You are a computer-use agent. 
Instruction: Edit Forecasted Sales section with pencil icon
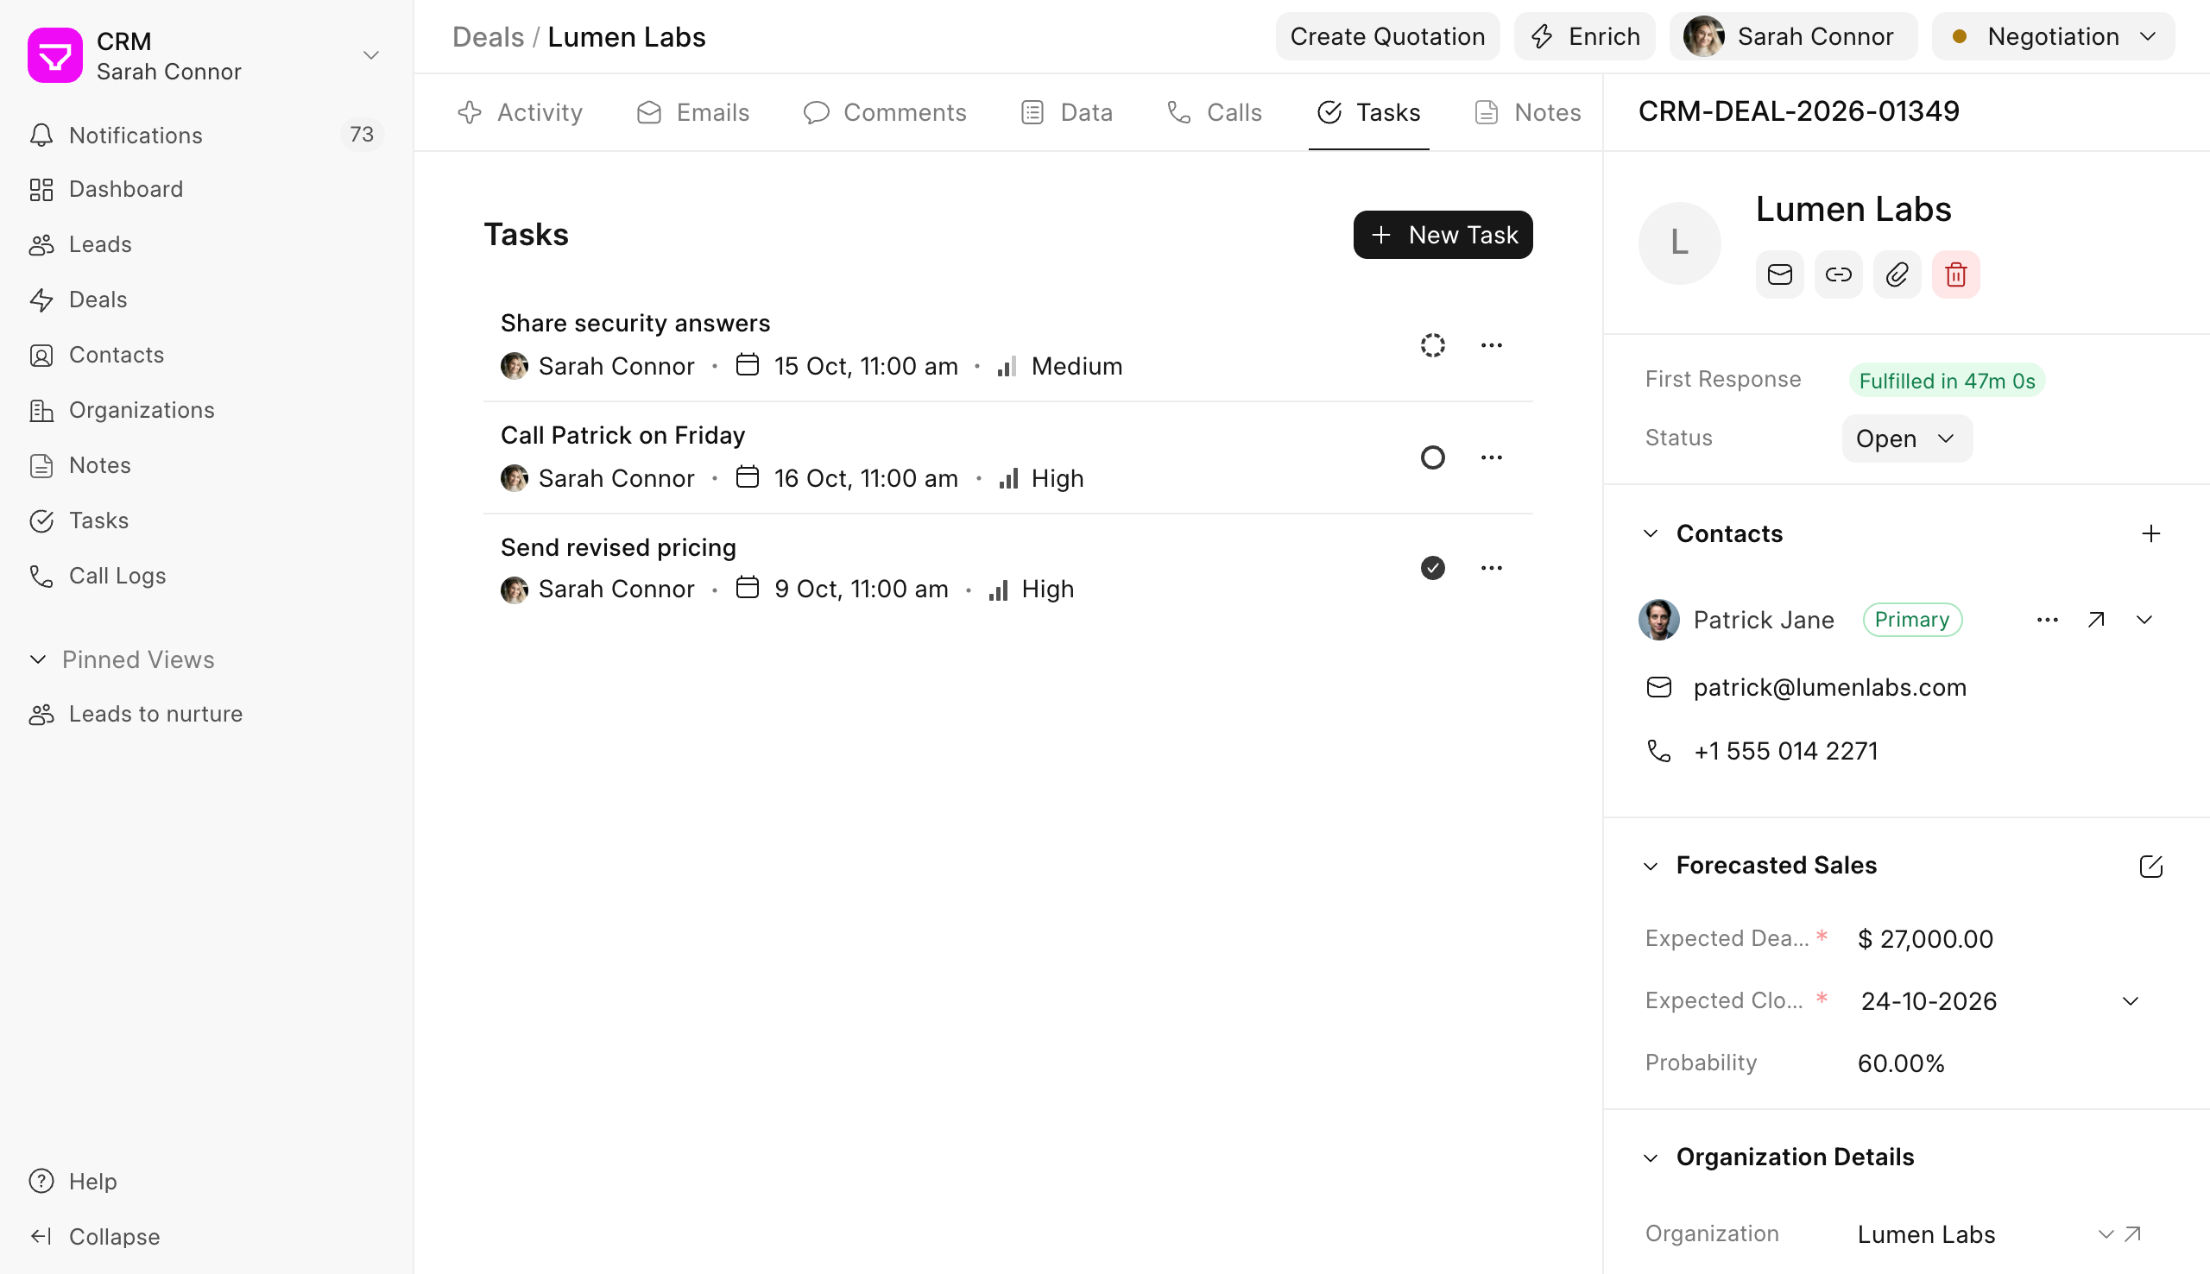pyautogui.click(x=2150, y=867)
